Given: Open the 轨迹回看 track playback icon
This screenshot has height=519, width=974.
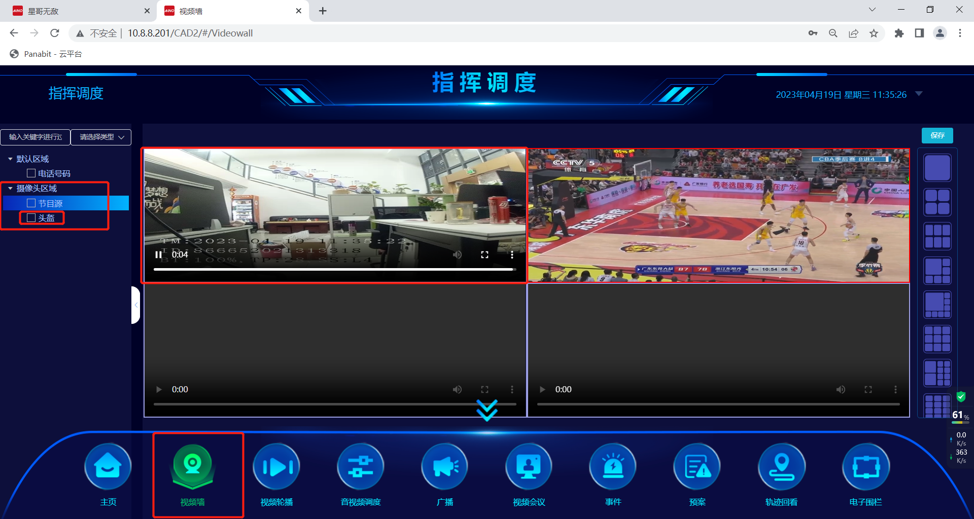Looking at the screenshot, I should pyautogui.click(x=781, y=467).
